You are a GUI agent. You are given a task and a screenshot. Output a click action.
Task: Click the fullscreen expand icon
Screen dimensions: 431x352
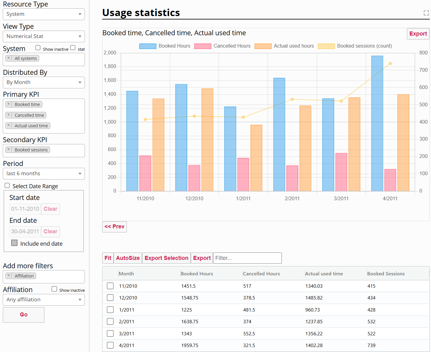point(426,13)
